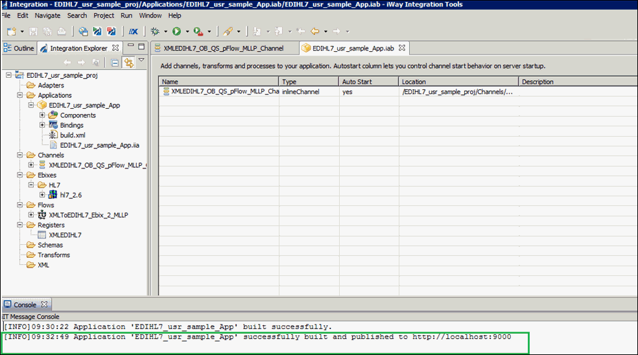Click the Explorer Forward arrow
Viewport: 638px width, 355px height.
tap(82, 62)
